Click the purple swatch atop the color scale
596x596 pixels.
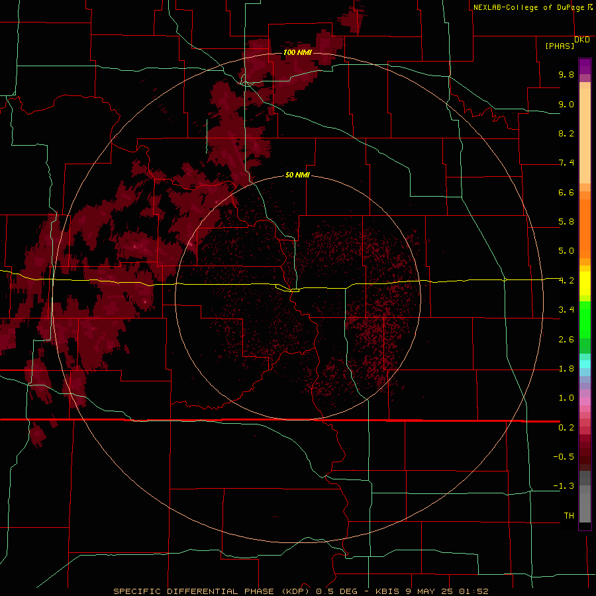pos(585,66)
